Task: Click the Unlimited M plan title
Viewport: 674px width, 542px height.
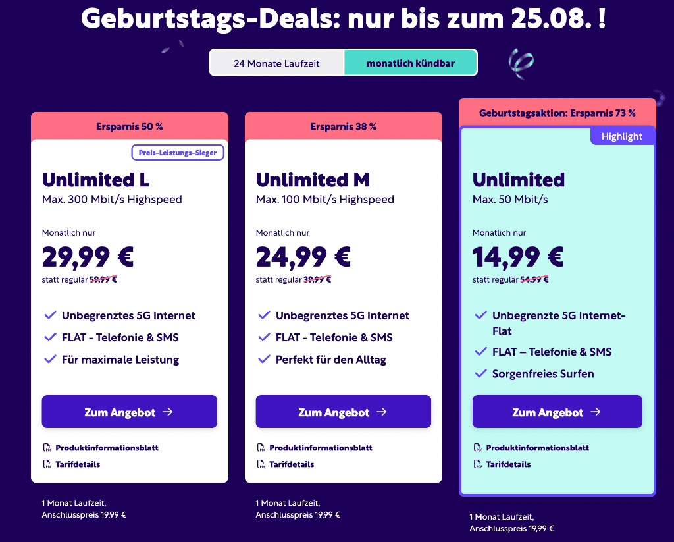Action: [x=313, y=180]
